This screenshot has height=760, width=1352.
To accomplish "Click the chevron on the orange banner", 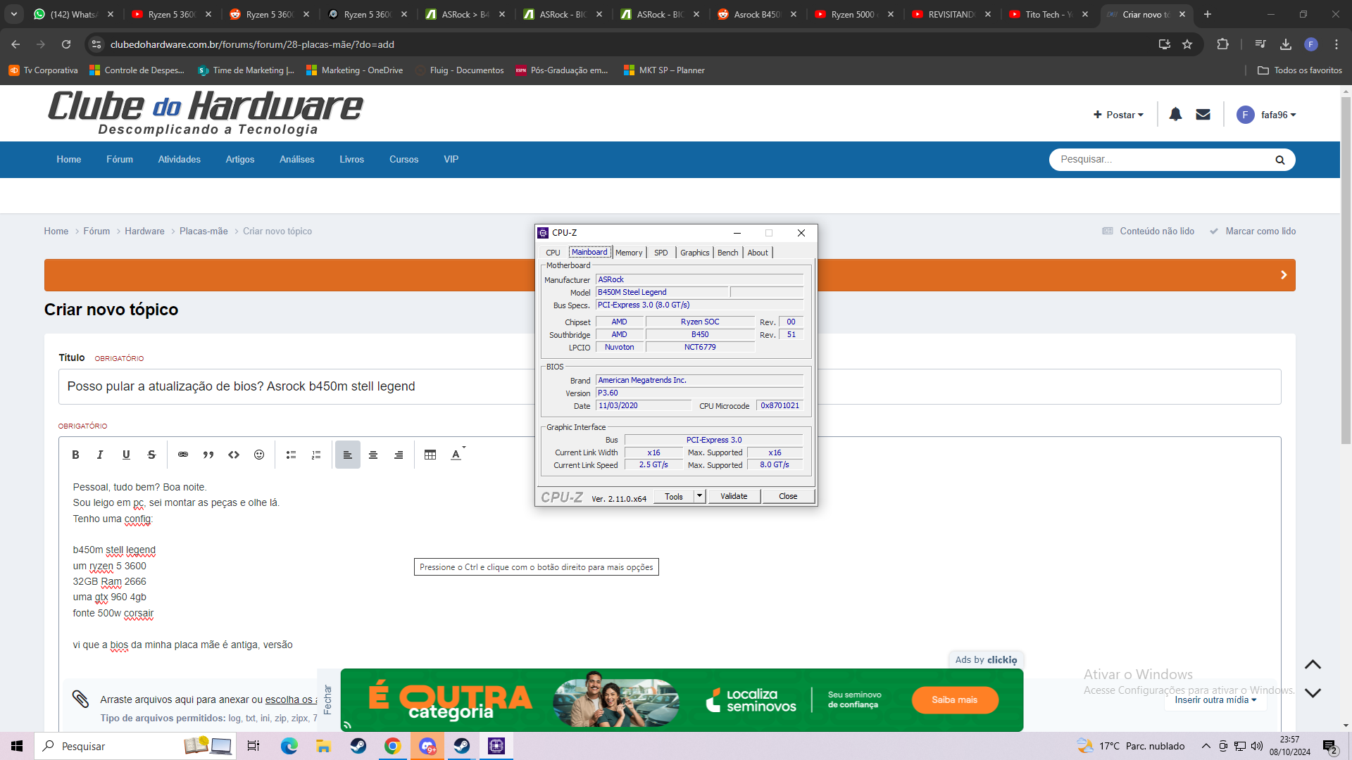I will (x=1284, y=275).
